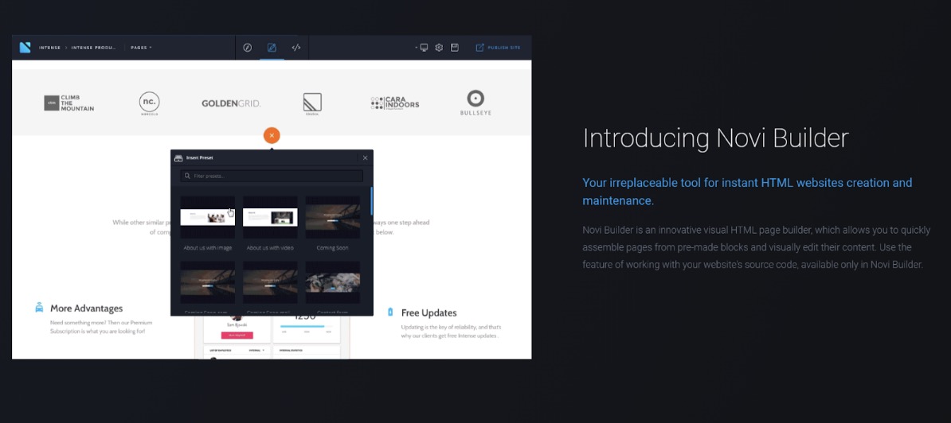This screenshot has width=951, height=423.
Task: Focus the Filter presets search field
Action: tap(272, 176)
